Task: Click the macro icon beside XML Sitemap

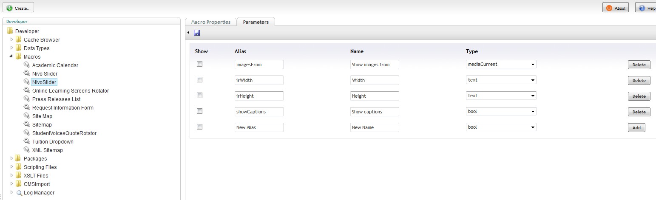Action: pyautogui.click(x=27, y=150)
